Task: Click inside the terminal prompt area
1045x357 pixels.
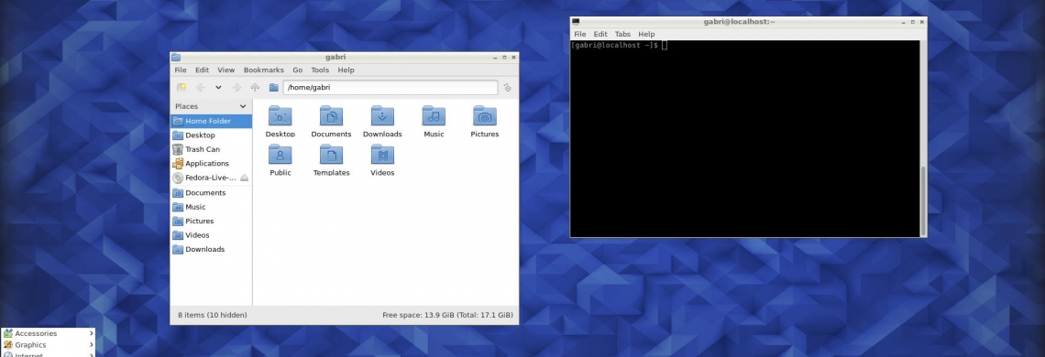Action: 744,138
